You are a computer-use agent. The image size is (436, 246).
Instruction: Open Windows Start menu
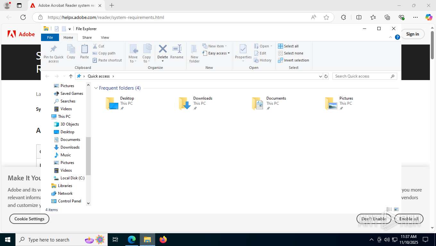(x=7, y=240)
